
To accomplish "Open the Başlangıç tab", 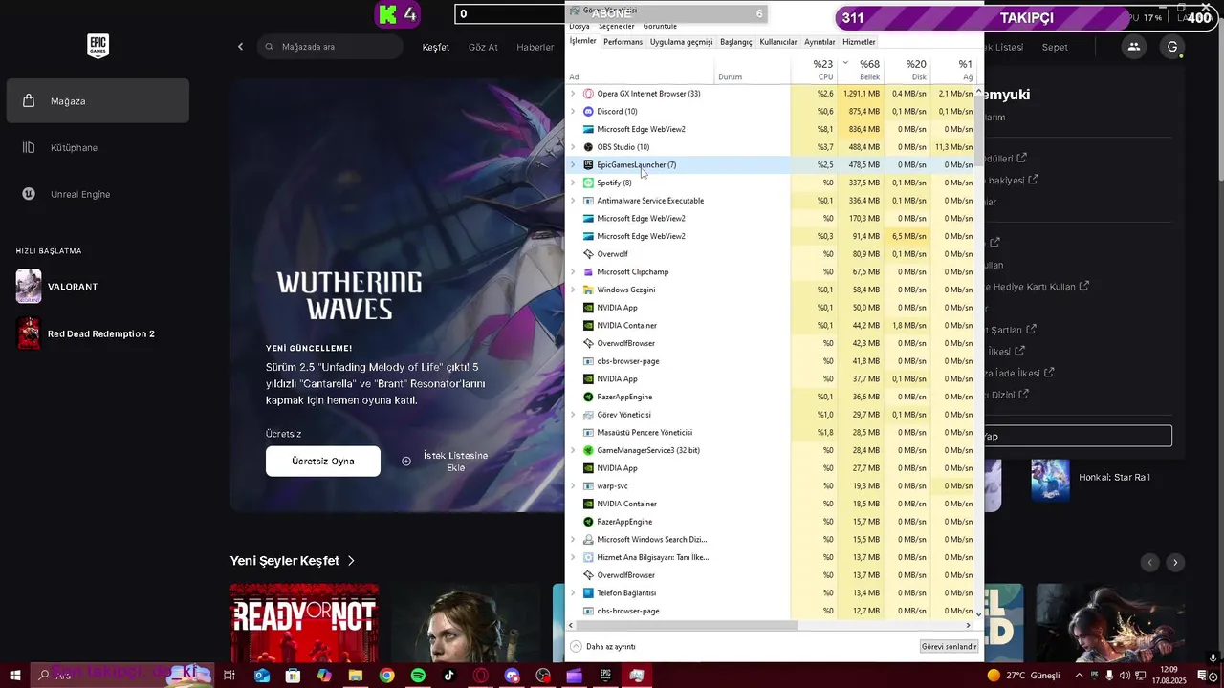I will pyautogui.click(x=736, y=42).
